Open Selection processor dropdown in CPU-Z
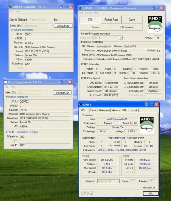 point(118,181)
